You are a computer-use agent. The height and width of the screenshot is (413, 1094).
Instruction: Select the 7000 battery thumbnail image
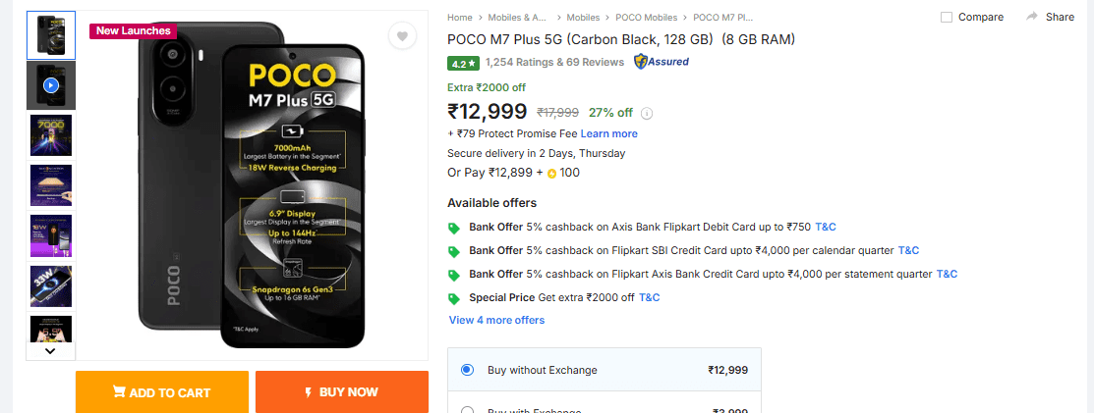51,135
